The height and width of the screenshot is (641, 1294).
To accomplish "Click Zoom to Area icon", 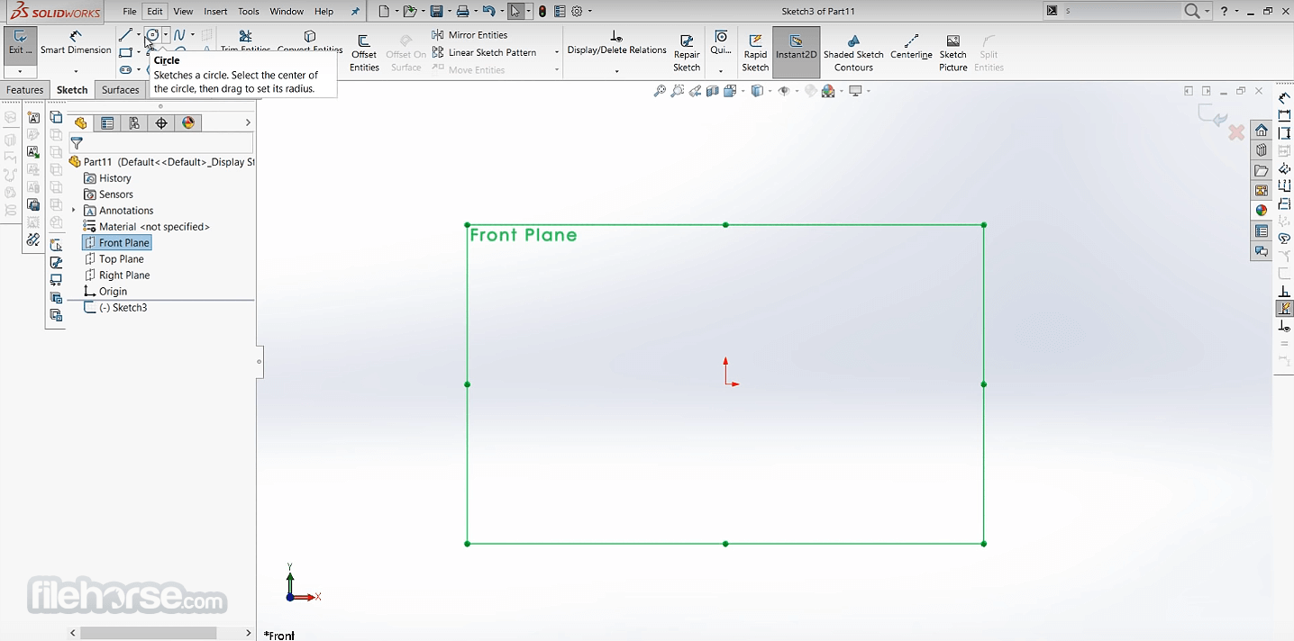I will click(678, 91).
